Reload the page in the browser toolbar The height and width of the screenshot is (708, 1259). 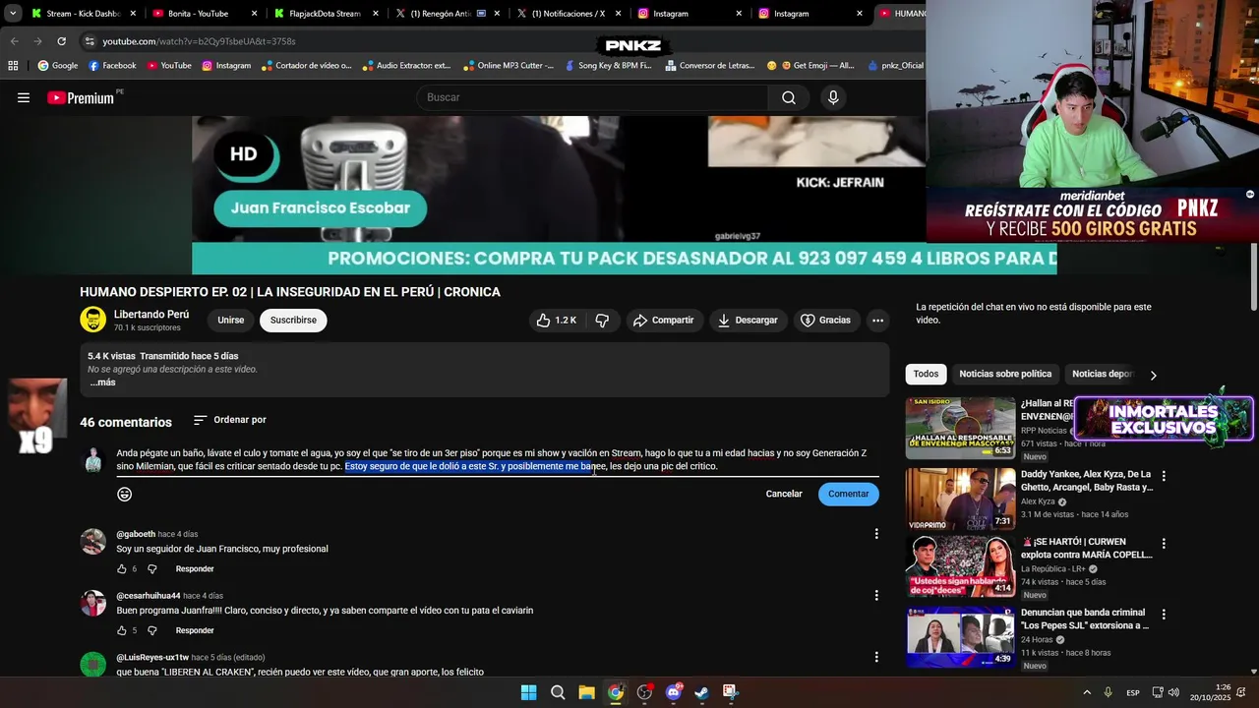click(61, 41)
